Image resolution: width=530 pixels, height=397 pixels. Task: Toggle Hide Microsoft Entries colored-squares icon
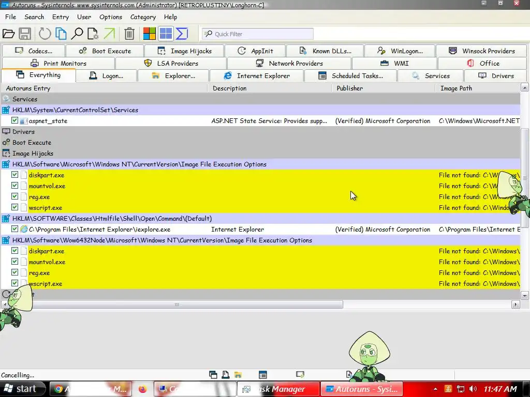pyautogui.click(x=149, y=34)
